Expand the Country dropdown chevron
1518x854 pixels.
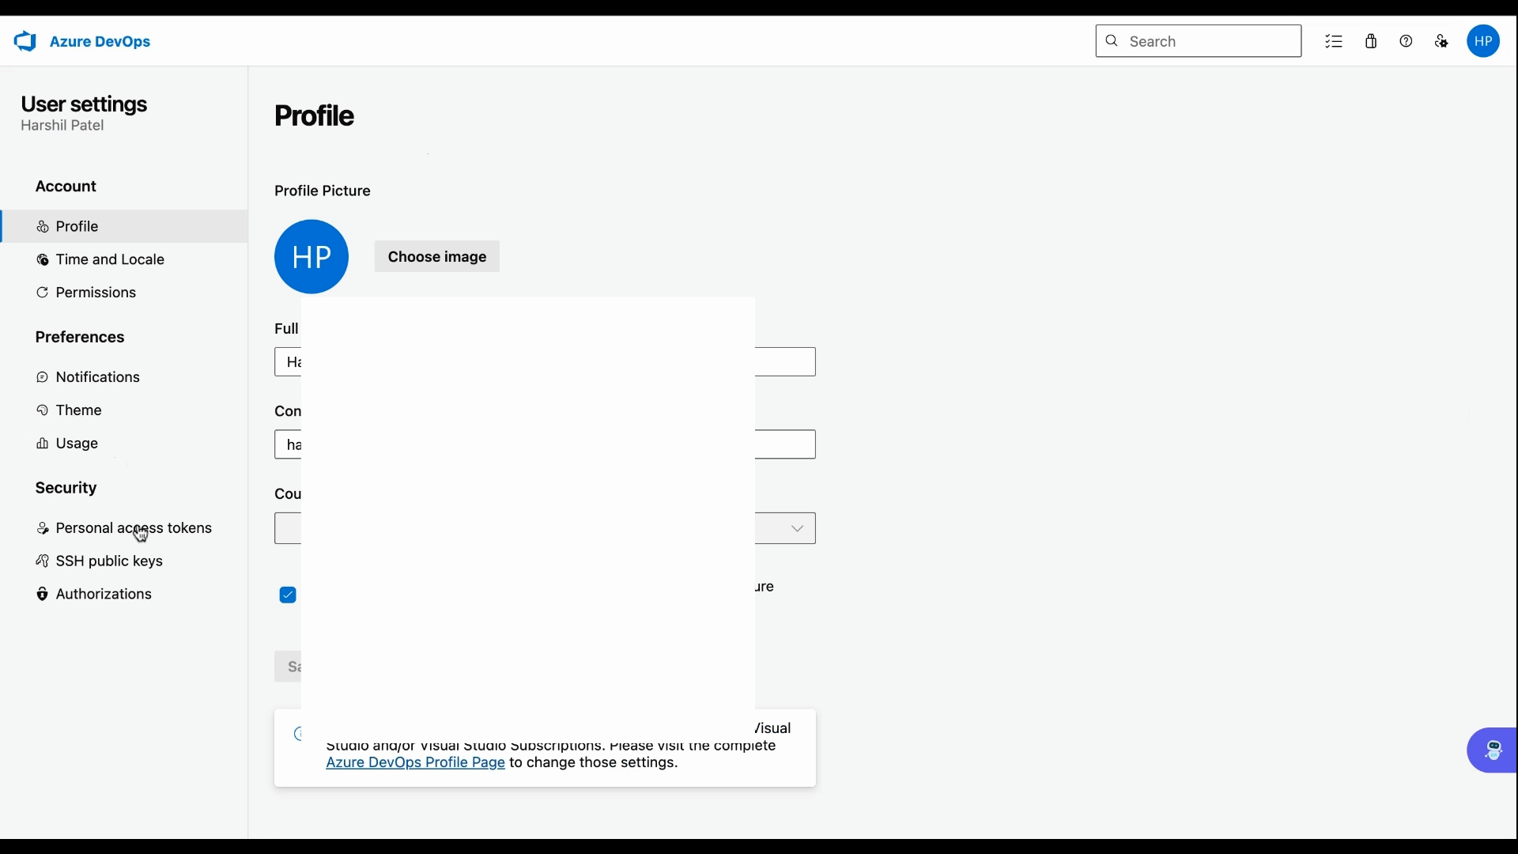[x=797, y=528]
